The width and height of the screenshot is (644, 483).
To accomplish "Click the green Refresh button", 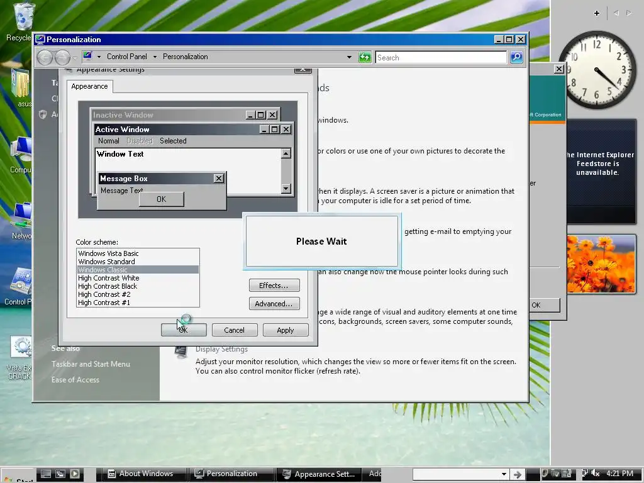I will pyautogui.click(x=365, y=57).
